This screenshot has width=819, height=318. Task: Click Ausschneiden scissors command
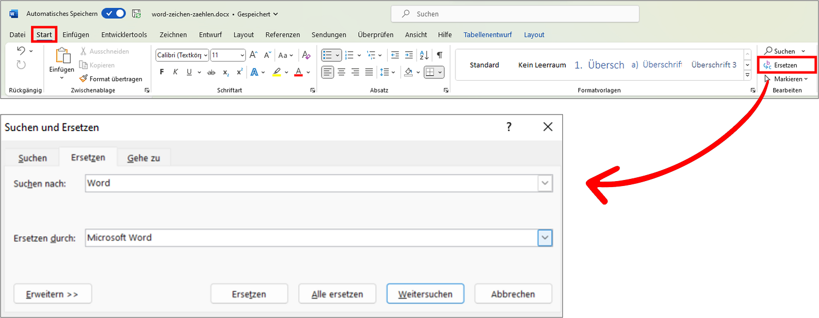tap(104, 51)
